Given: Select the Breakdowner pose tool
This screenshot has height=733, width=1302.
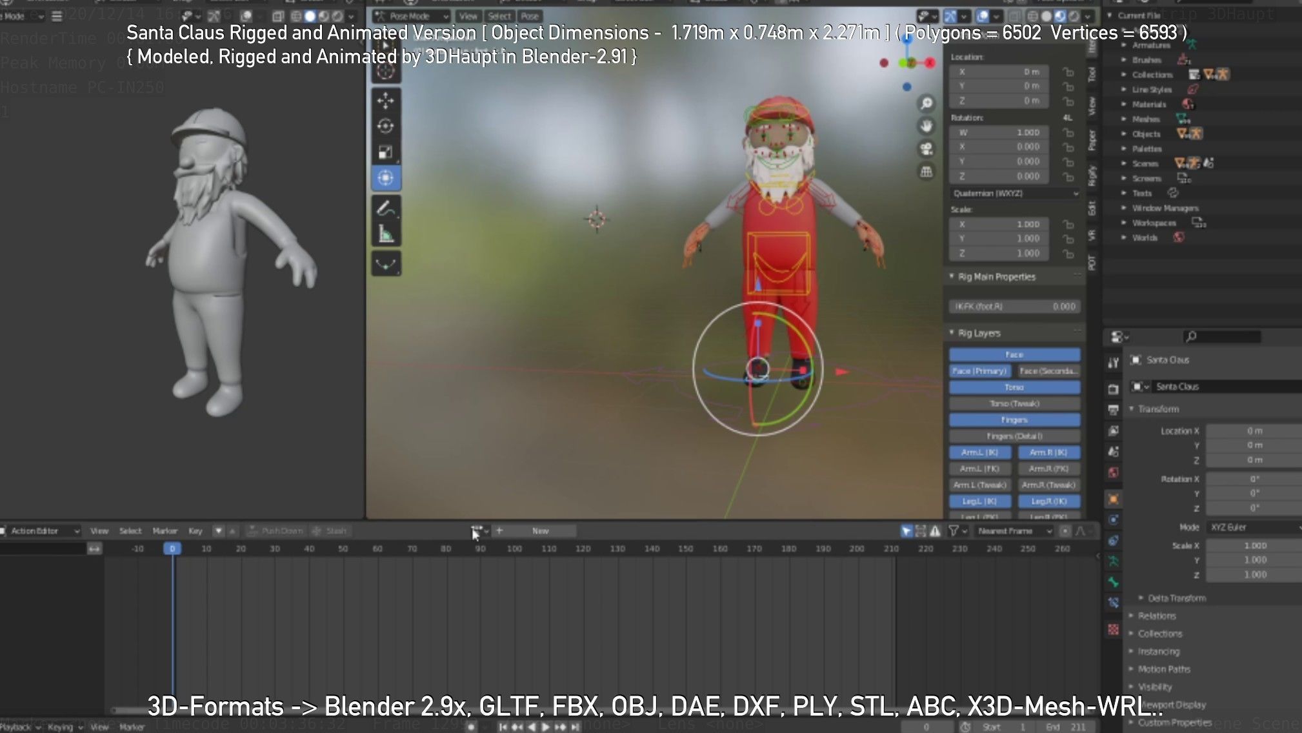Looking at the screenshot, I should 386,265.
